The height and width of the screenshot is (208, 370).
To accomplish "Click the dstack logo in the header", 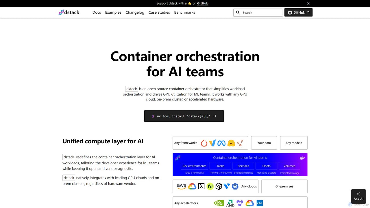I will pyautogui.click(x=69, y=12).
